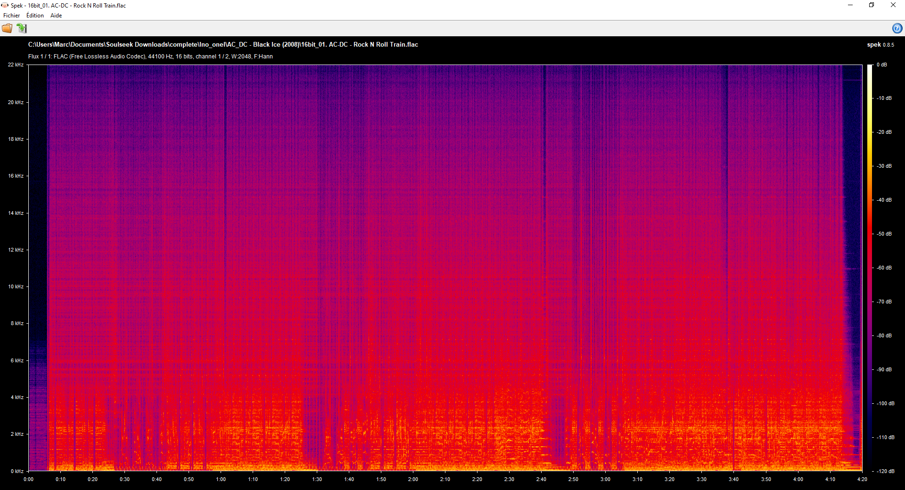Open the Édition menu
The image size is (905, 490).
click(35, 16)
